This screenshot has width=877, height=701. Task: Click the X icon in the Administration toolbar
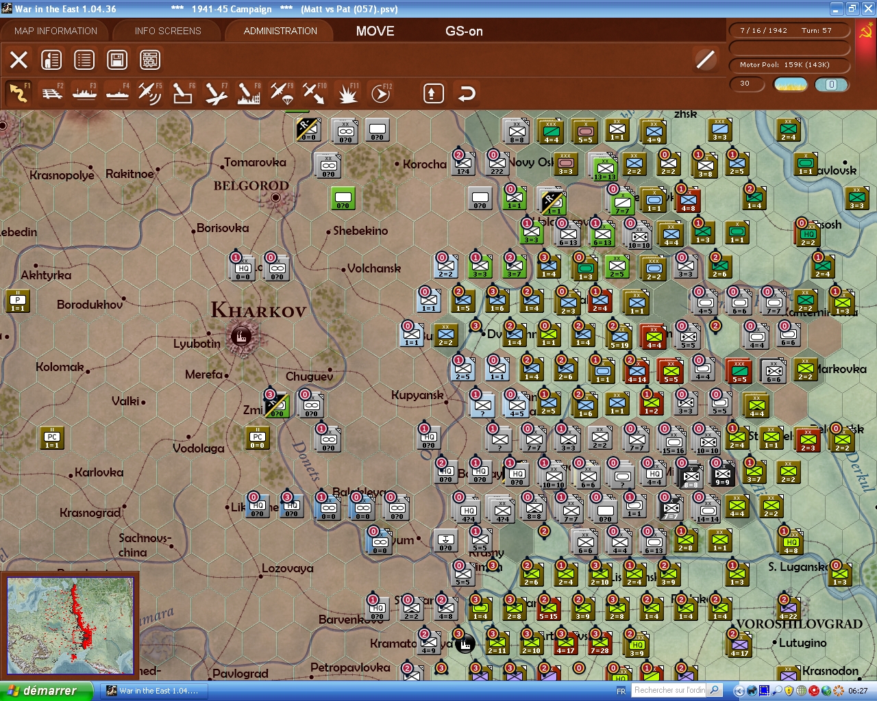pyautogui.click(x=18, y=60)
